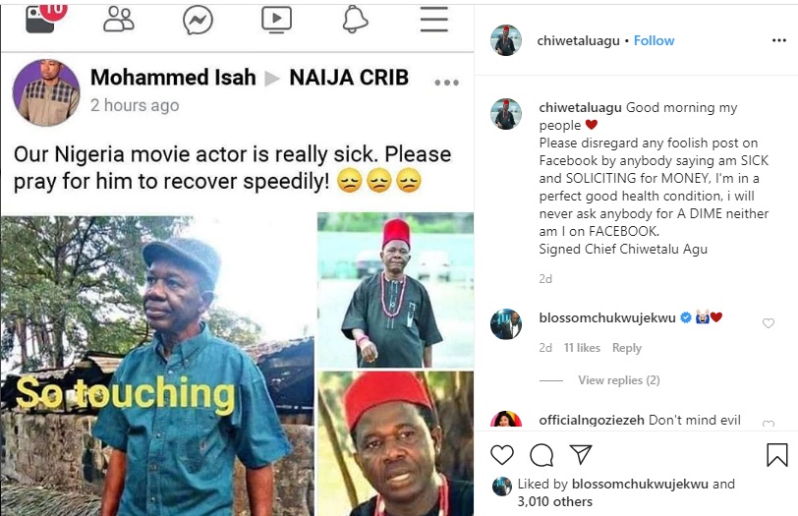Share the post via paper plane icon
This screenshot has height=516, width=798.
click(x=581, y=454)
